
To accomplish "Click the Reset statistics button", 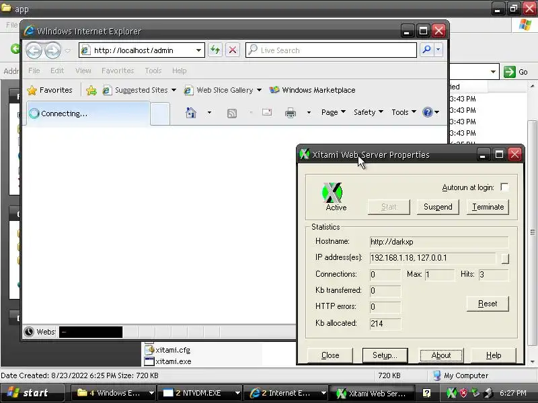I will (488, 304).
